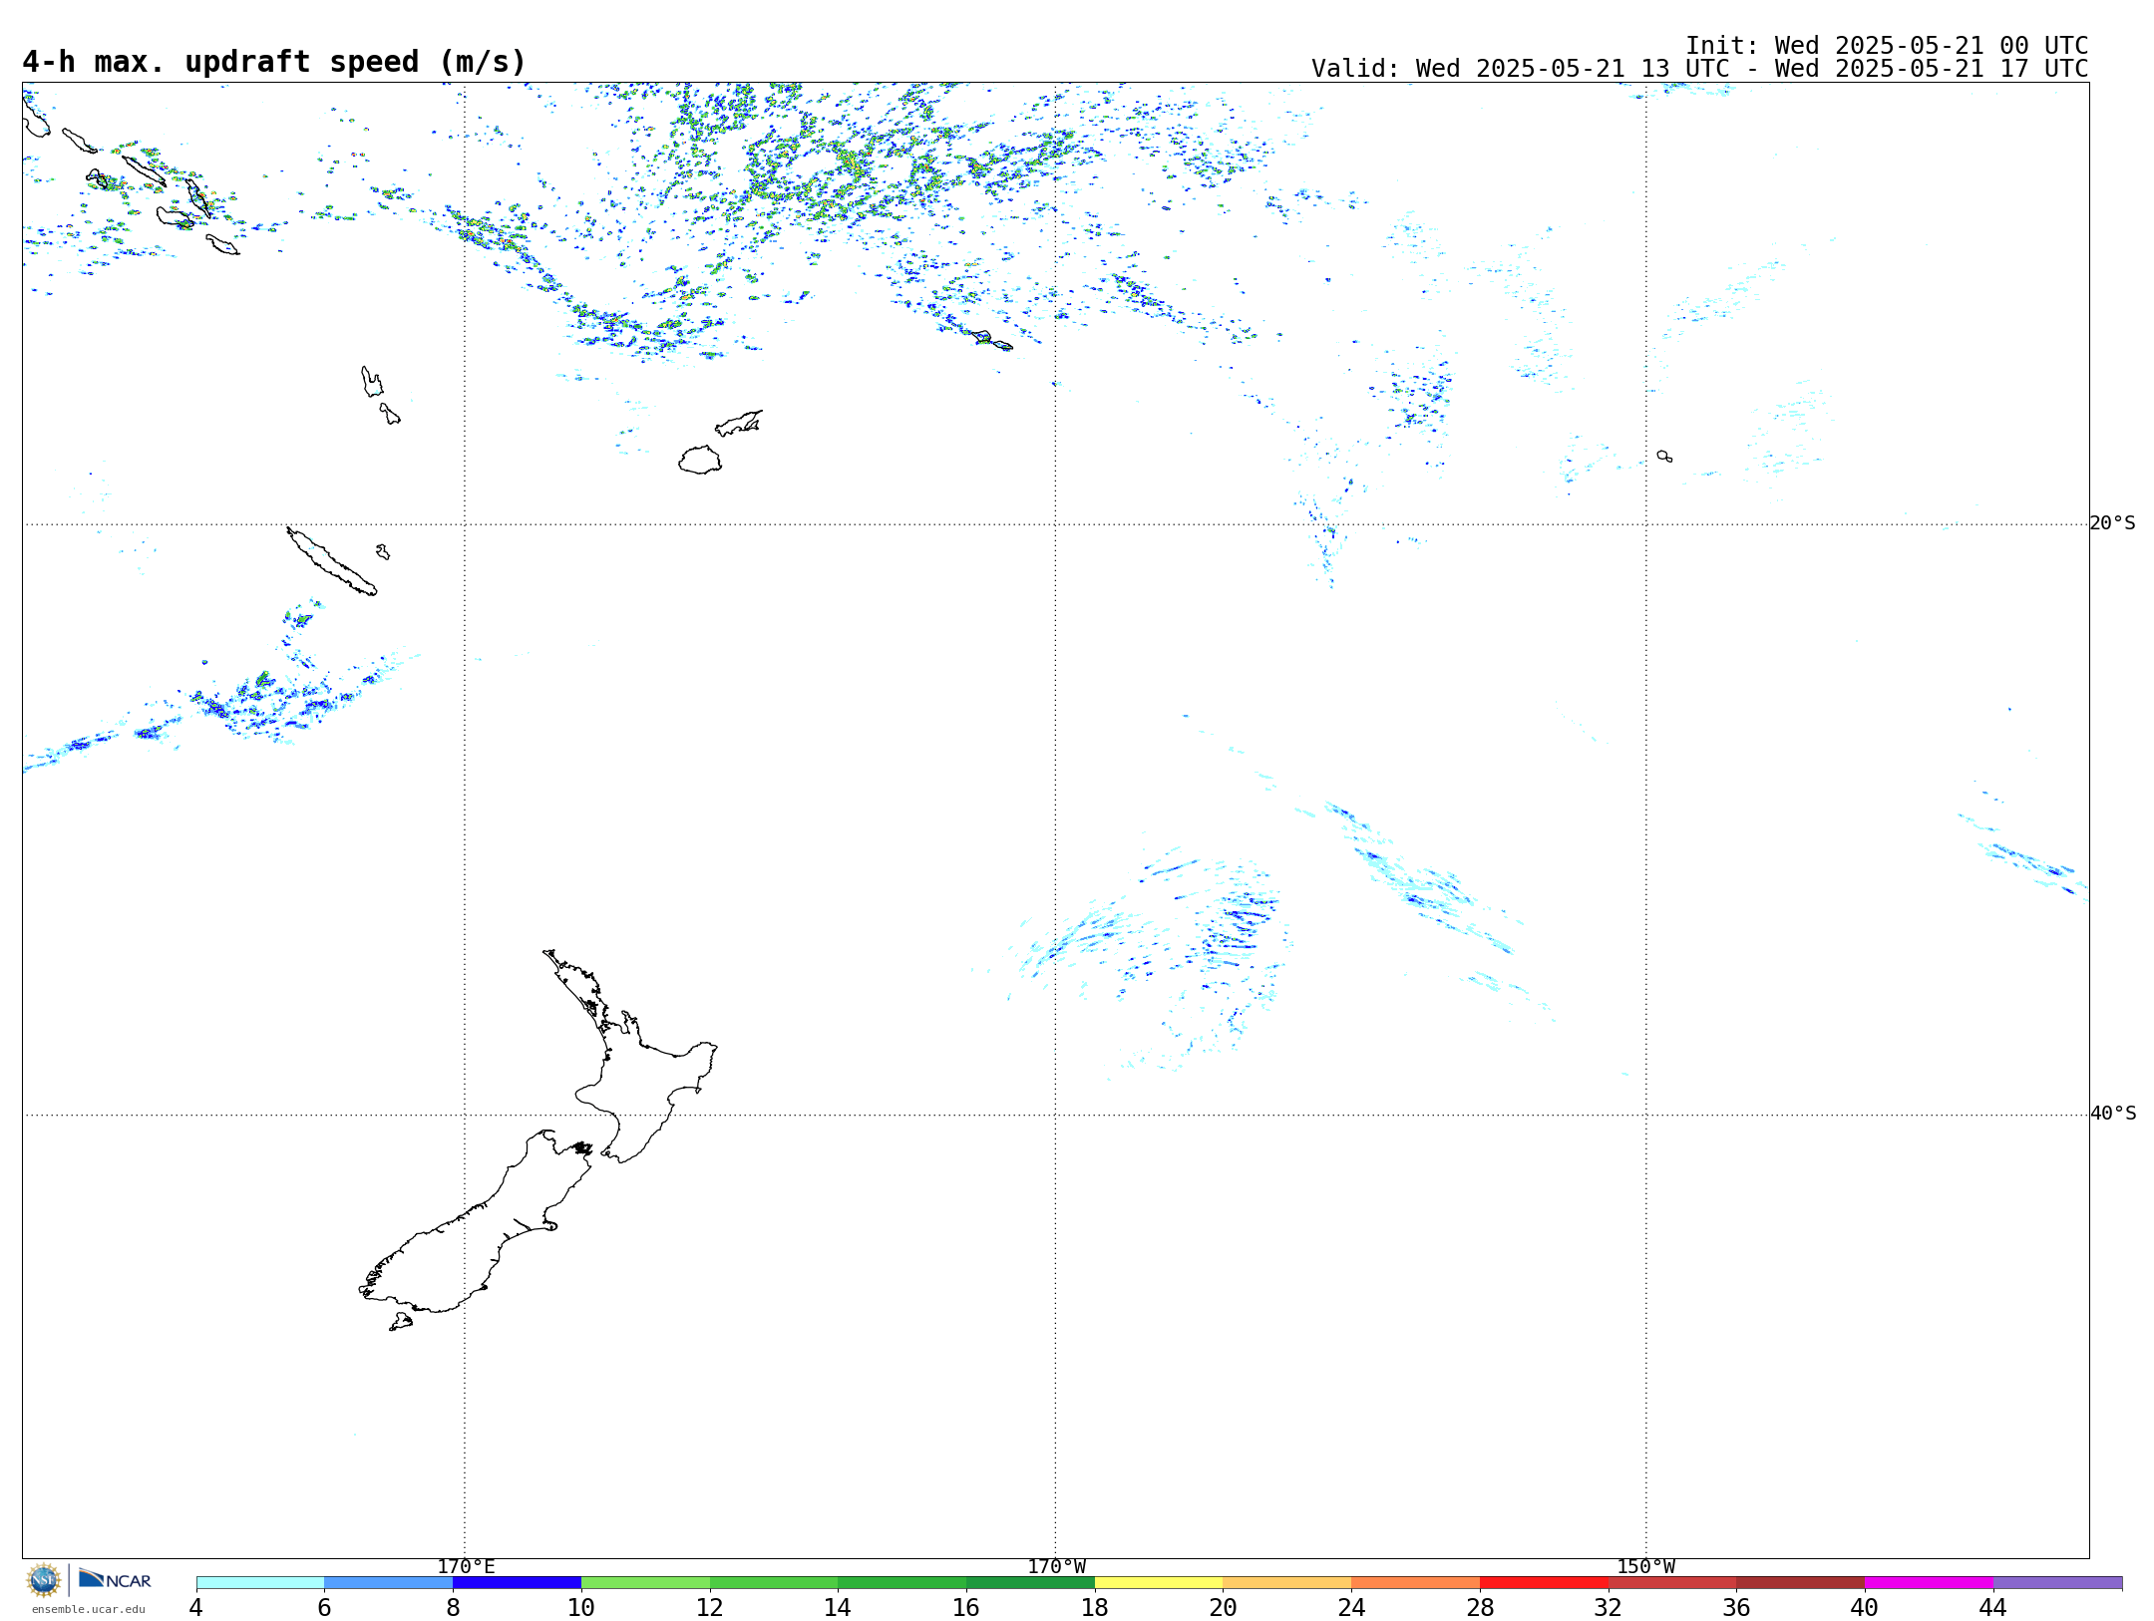Click the colorbar tick label '20'
The image size is (2154, 1621).
coord(1224,1607)
